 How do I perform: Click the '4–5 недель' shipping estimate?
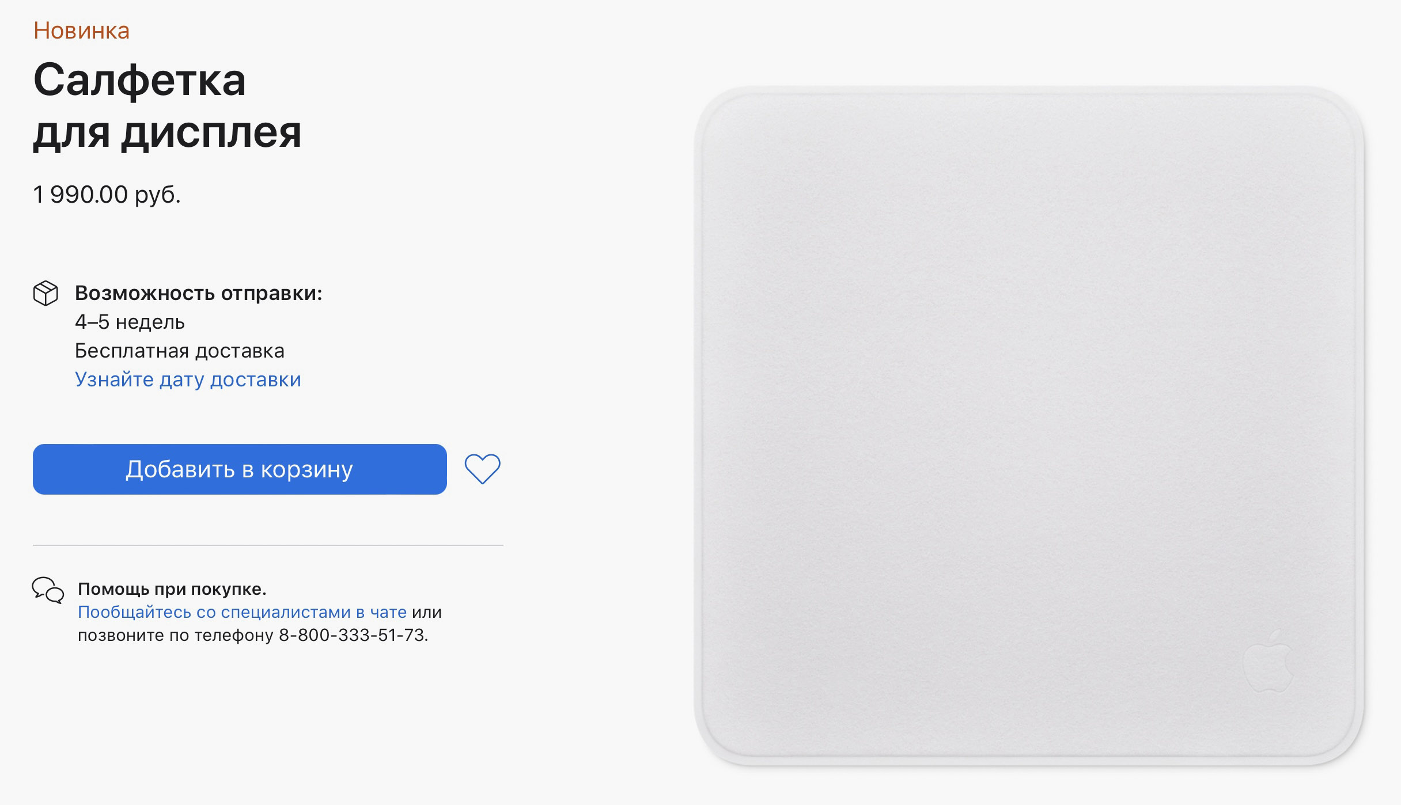pyautogui.click(x=130, y=322)
